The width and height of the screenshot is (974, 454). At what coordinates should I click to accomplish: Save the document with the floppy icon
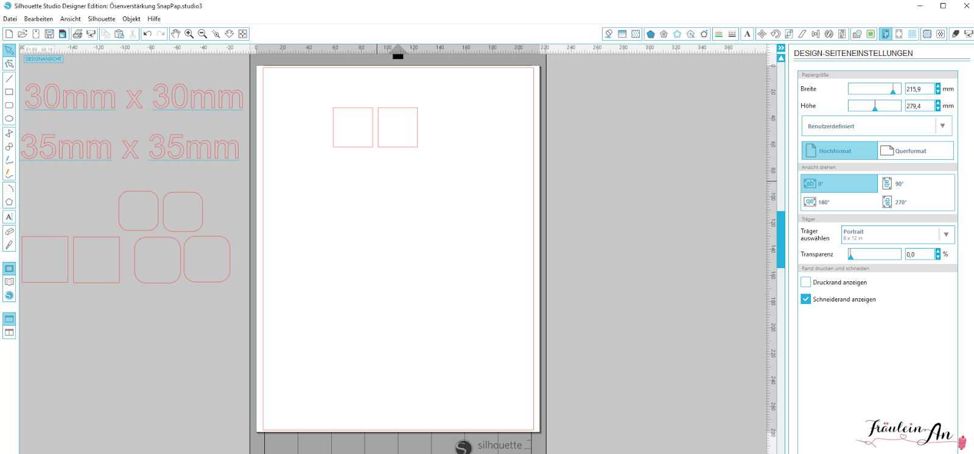pos(49,34)
